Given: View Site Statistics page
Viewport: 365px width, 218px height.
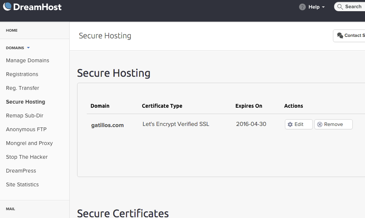Looking at the screenshot, I should (22, 184).
